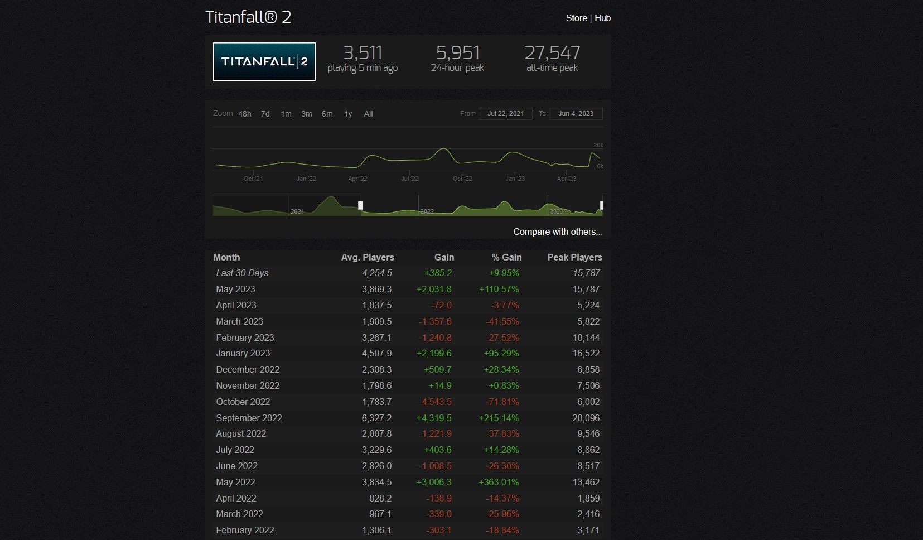The image size is (923, 540).
Task: Show All available chart history
Action: pos(368,114)
